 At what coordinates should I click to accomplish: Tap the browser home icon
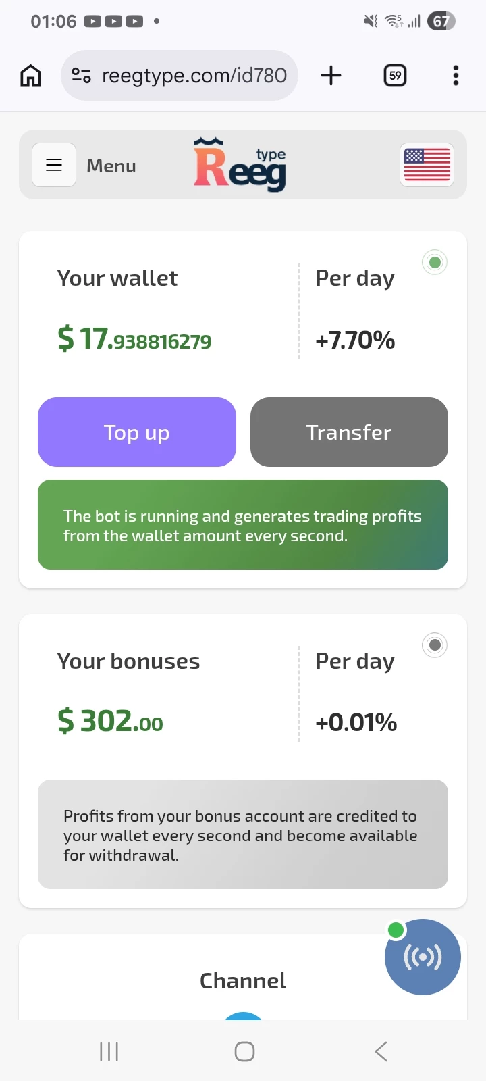pos(30,76)
